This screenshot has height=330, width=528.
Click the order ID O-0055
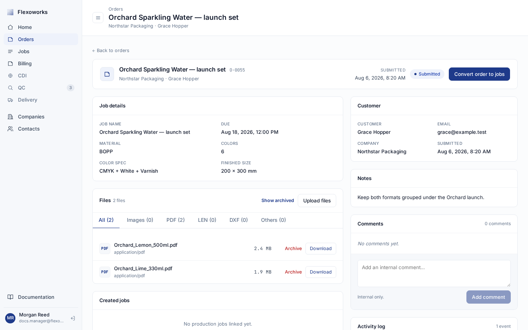[237, 70]
